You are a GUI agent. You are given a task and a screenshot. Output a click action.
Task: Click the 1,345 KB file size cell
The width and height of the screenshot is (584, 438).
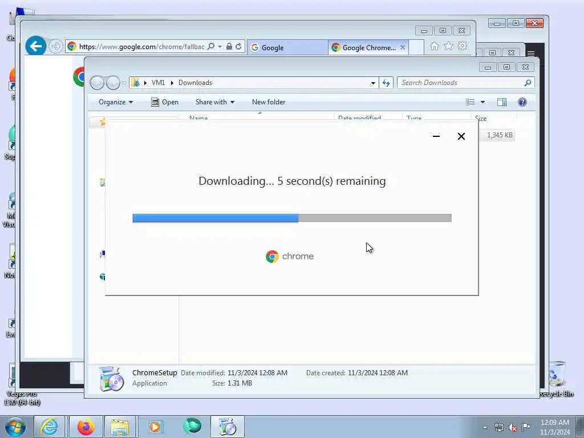coord(500,135)
